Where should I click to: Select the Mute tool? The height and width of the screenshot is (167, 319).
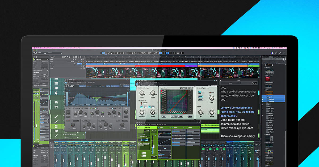[118, 53]
